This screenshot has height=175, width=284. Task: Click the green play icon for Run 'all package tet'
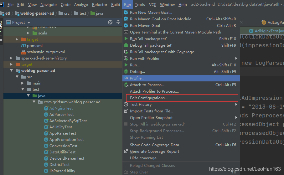click(x=126, y=39)
